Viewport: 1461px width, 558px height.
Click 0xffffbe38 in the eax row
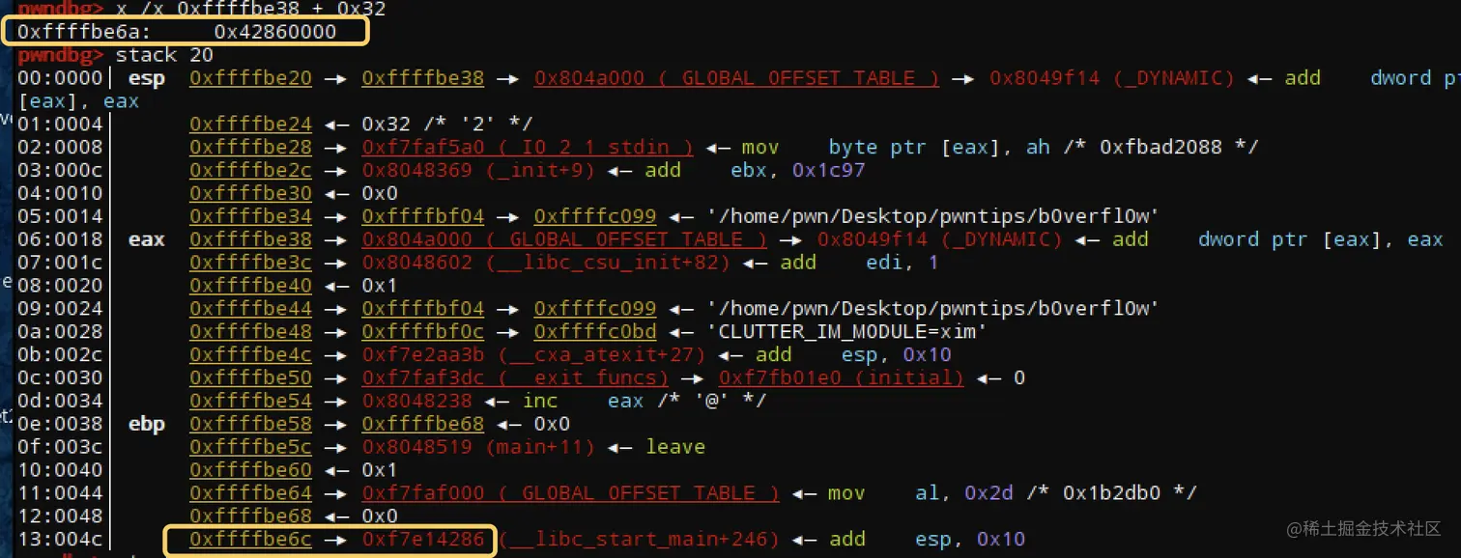[x=250, y=239]
